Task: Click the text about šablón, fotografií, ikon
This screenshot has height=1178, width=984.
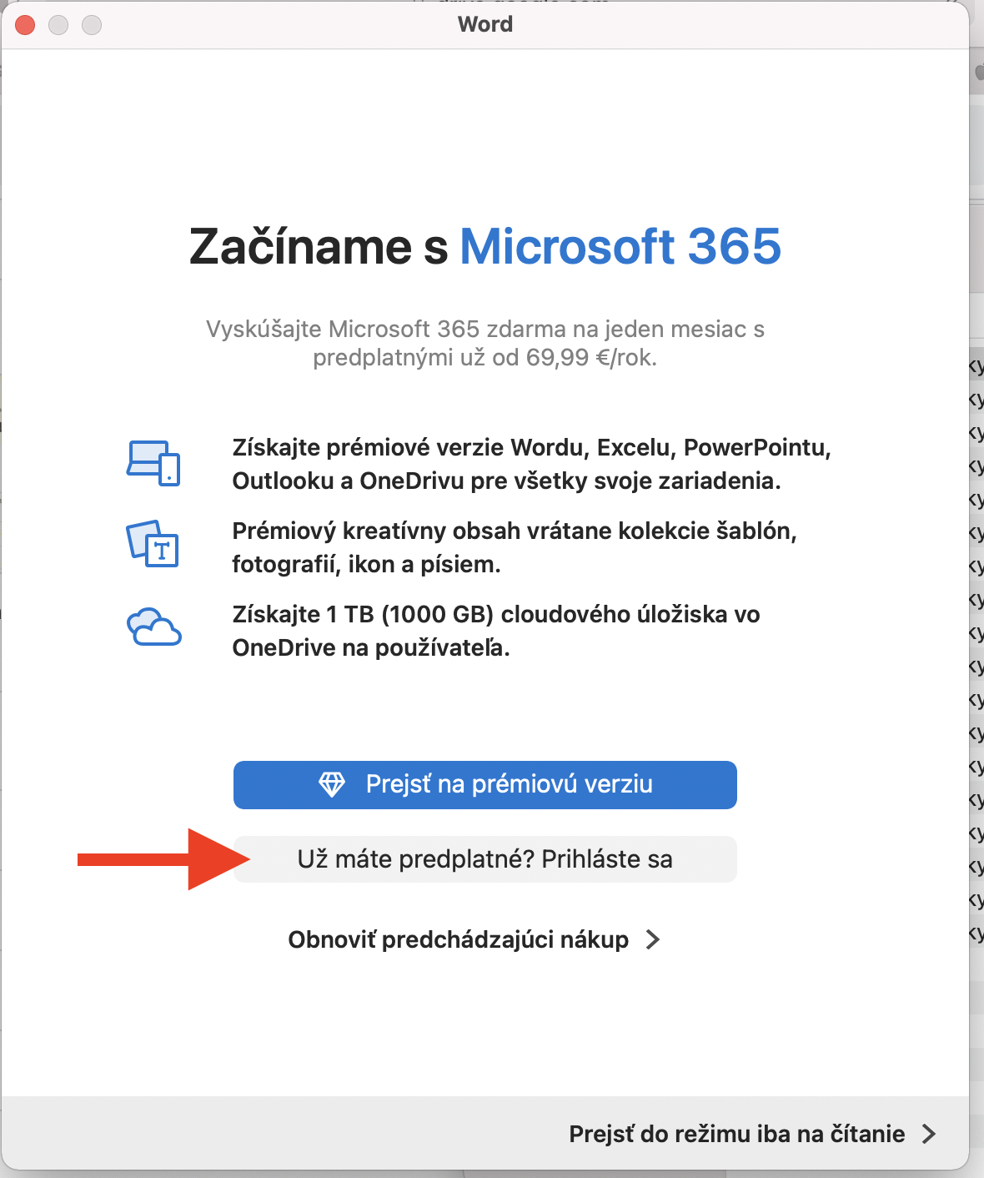Action: [x=514, y=547]
